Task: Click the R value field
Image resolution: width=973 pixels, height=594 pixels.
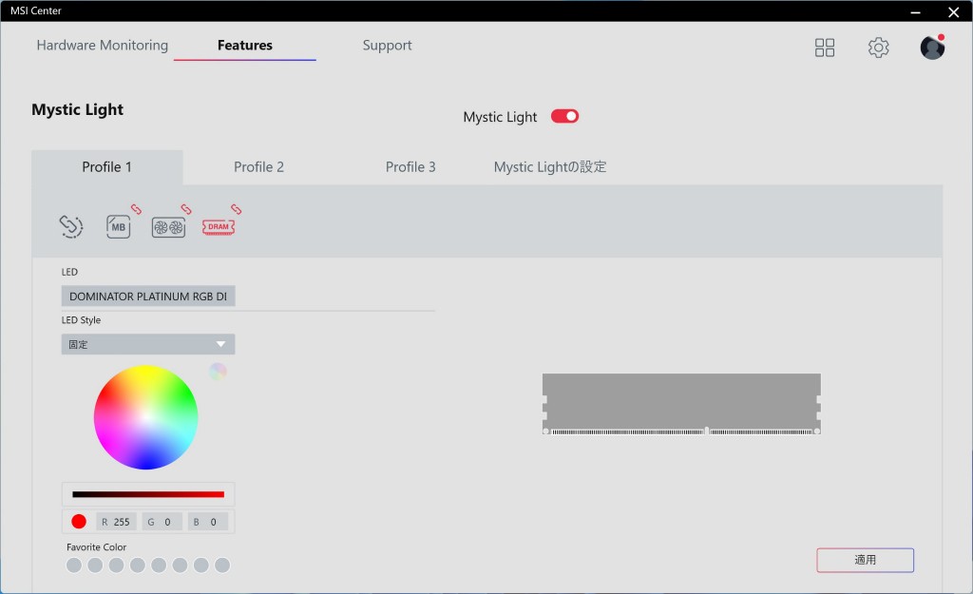Action: [116, 522]
